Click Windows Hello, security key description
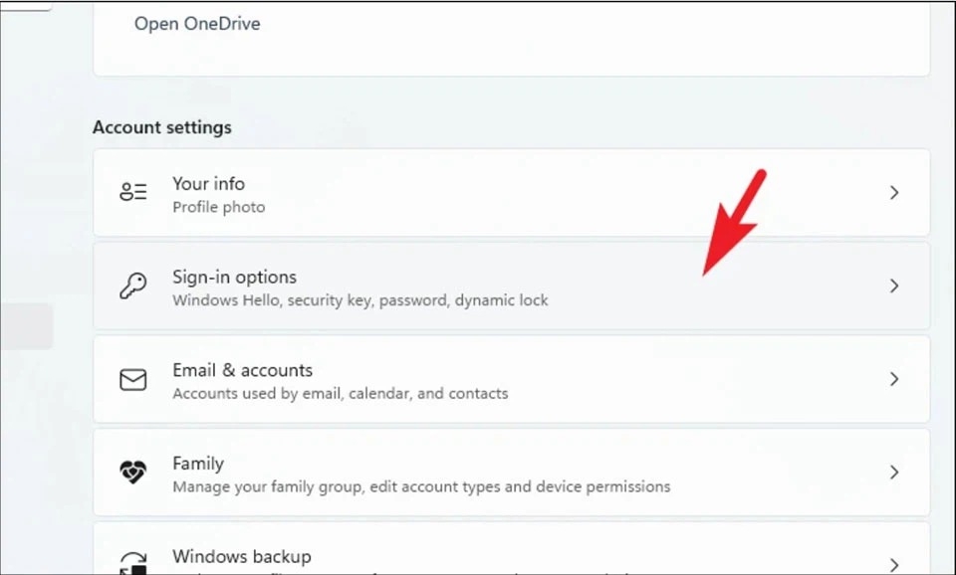The image size is (956, 575). point(360,300)
